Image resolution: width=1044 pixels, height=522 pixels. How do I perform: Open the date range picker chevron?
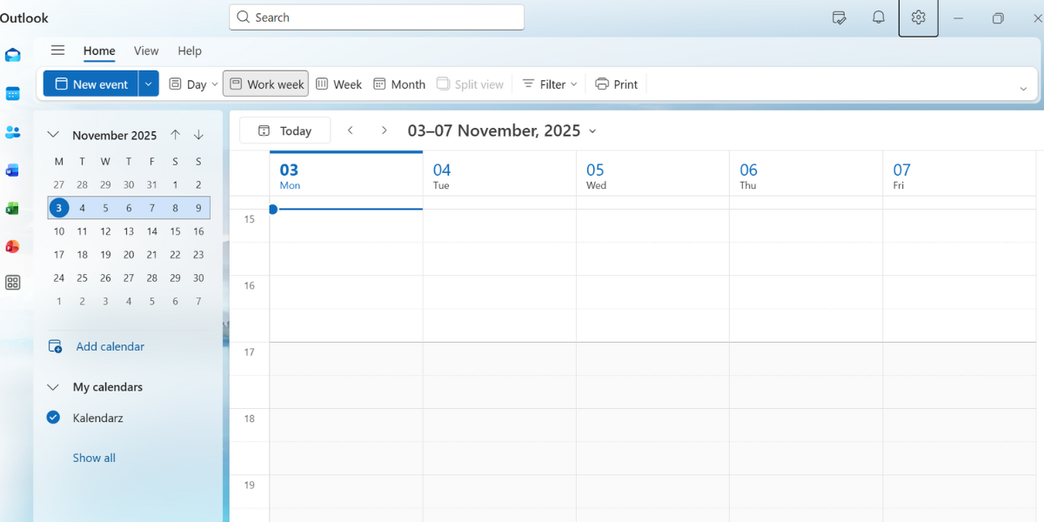click(x=593, y=131)
